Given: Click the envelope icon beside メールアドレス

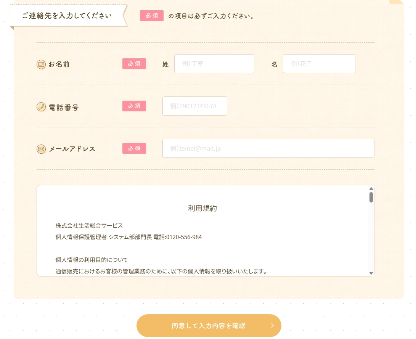Looking at the screenshot, I should 41,149.
